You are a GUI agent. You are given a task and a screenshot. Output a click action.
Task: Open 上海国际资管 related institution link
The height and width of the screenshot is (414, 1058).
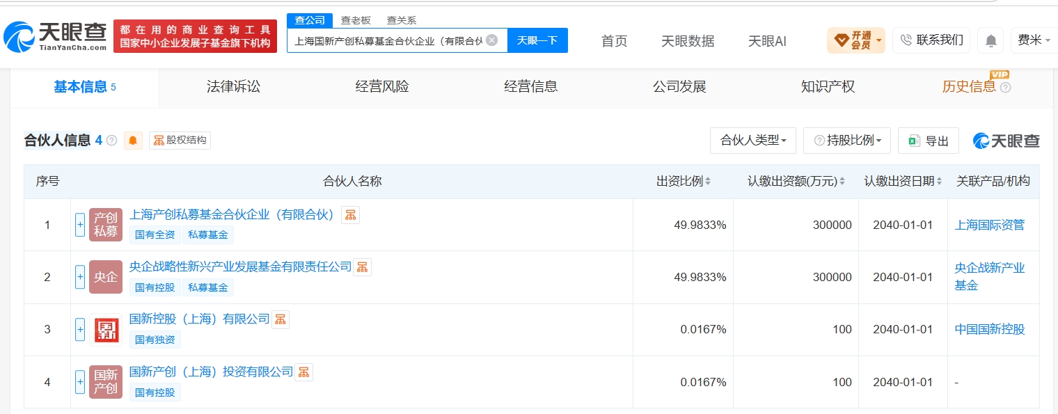tap(990, 225)
